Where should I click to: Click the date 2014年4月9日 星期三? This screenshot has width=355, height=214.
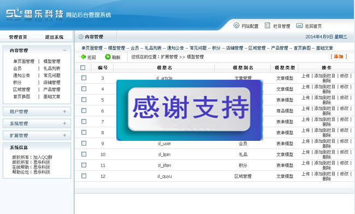pos(326,37)
